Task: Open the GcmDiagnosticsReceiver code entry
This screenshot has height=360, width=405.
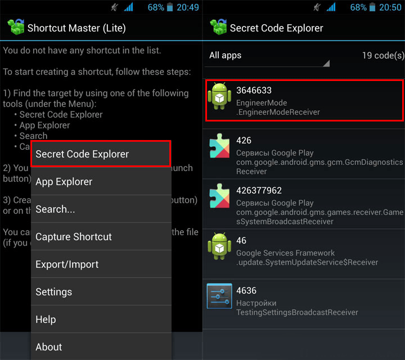Action: (x=304, y=154)
